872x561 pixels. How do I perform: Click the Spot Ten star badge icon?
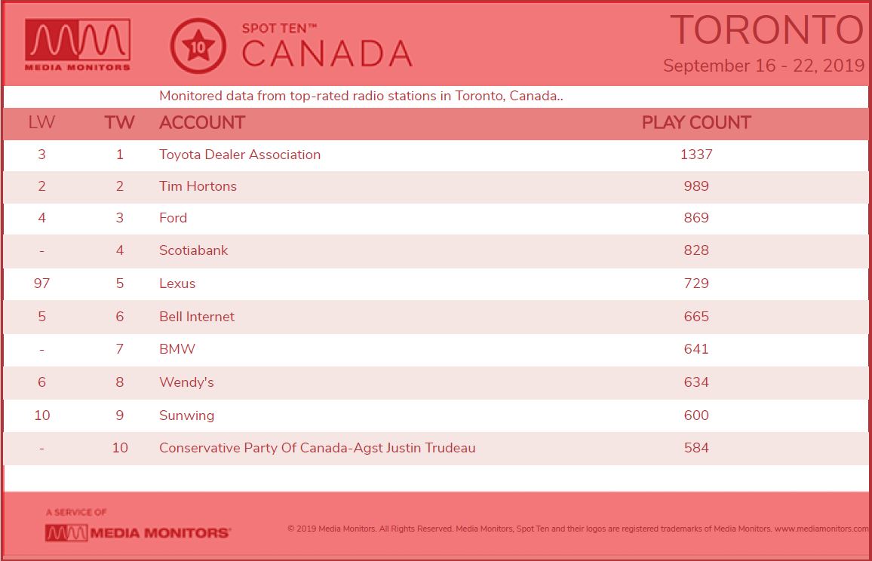tap(198, 46)
